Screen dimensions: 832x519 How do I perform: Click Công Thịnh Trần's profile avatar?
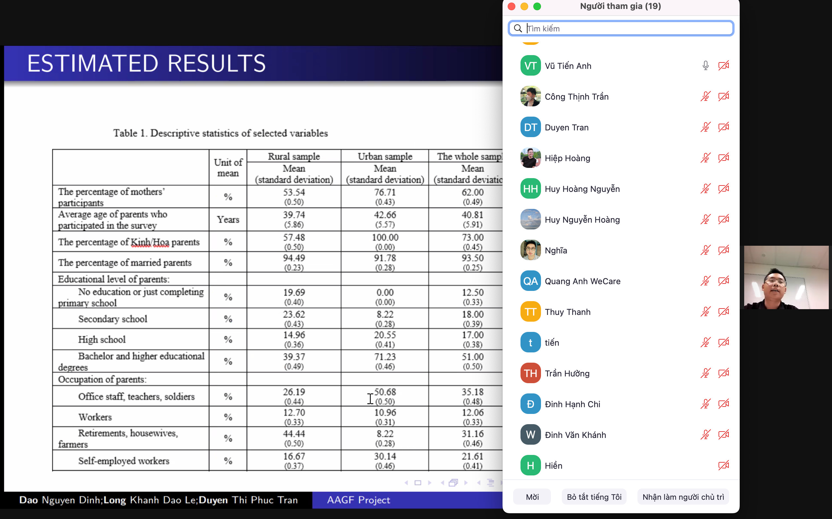(530, 96)
